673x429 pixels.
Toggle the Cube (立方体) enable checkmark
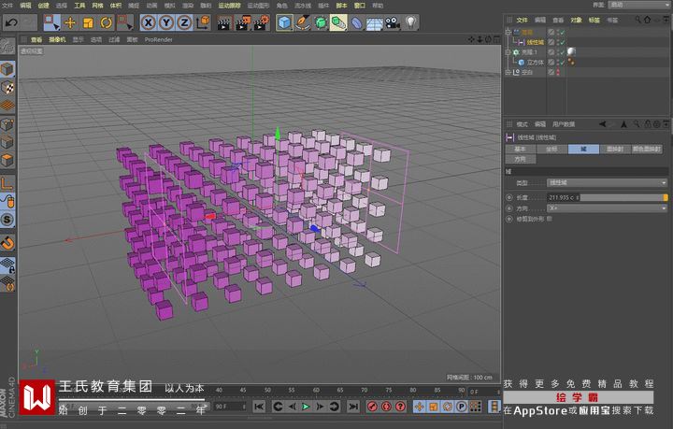click(x=563, y=63)
